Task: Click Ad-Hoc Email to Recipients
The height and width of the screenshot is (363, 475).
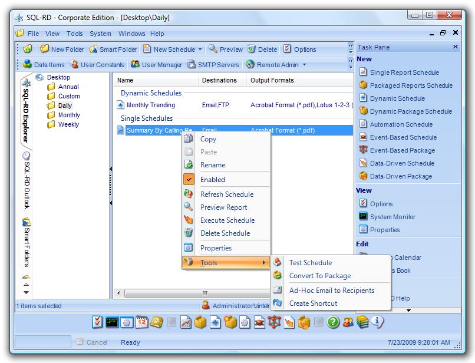Action: [331, 291]
